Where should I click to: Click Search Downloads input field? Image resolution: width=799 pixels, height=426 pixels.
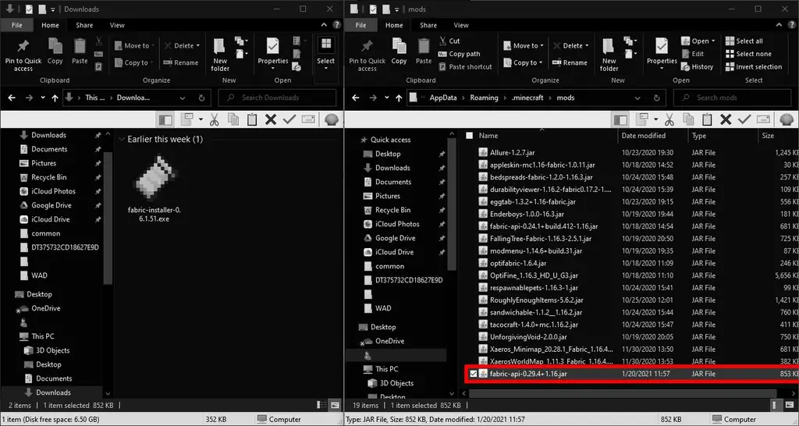tap(277, 98)
